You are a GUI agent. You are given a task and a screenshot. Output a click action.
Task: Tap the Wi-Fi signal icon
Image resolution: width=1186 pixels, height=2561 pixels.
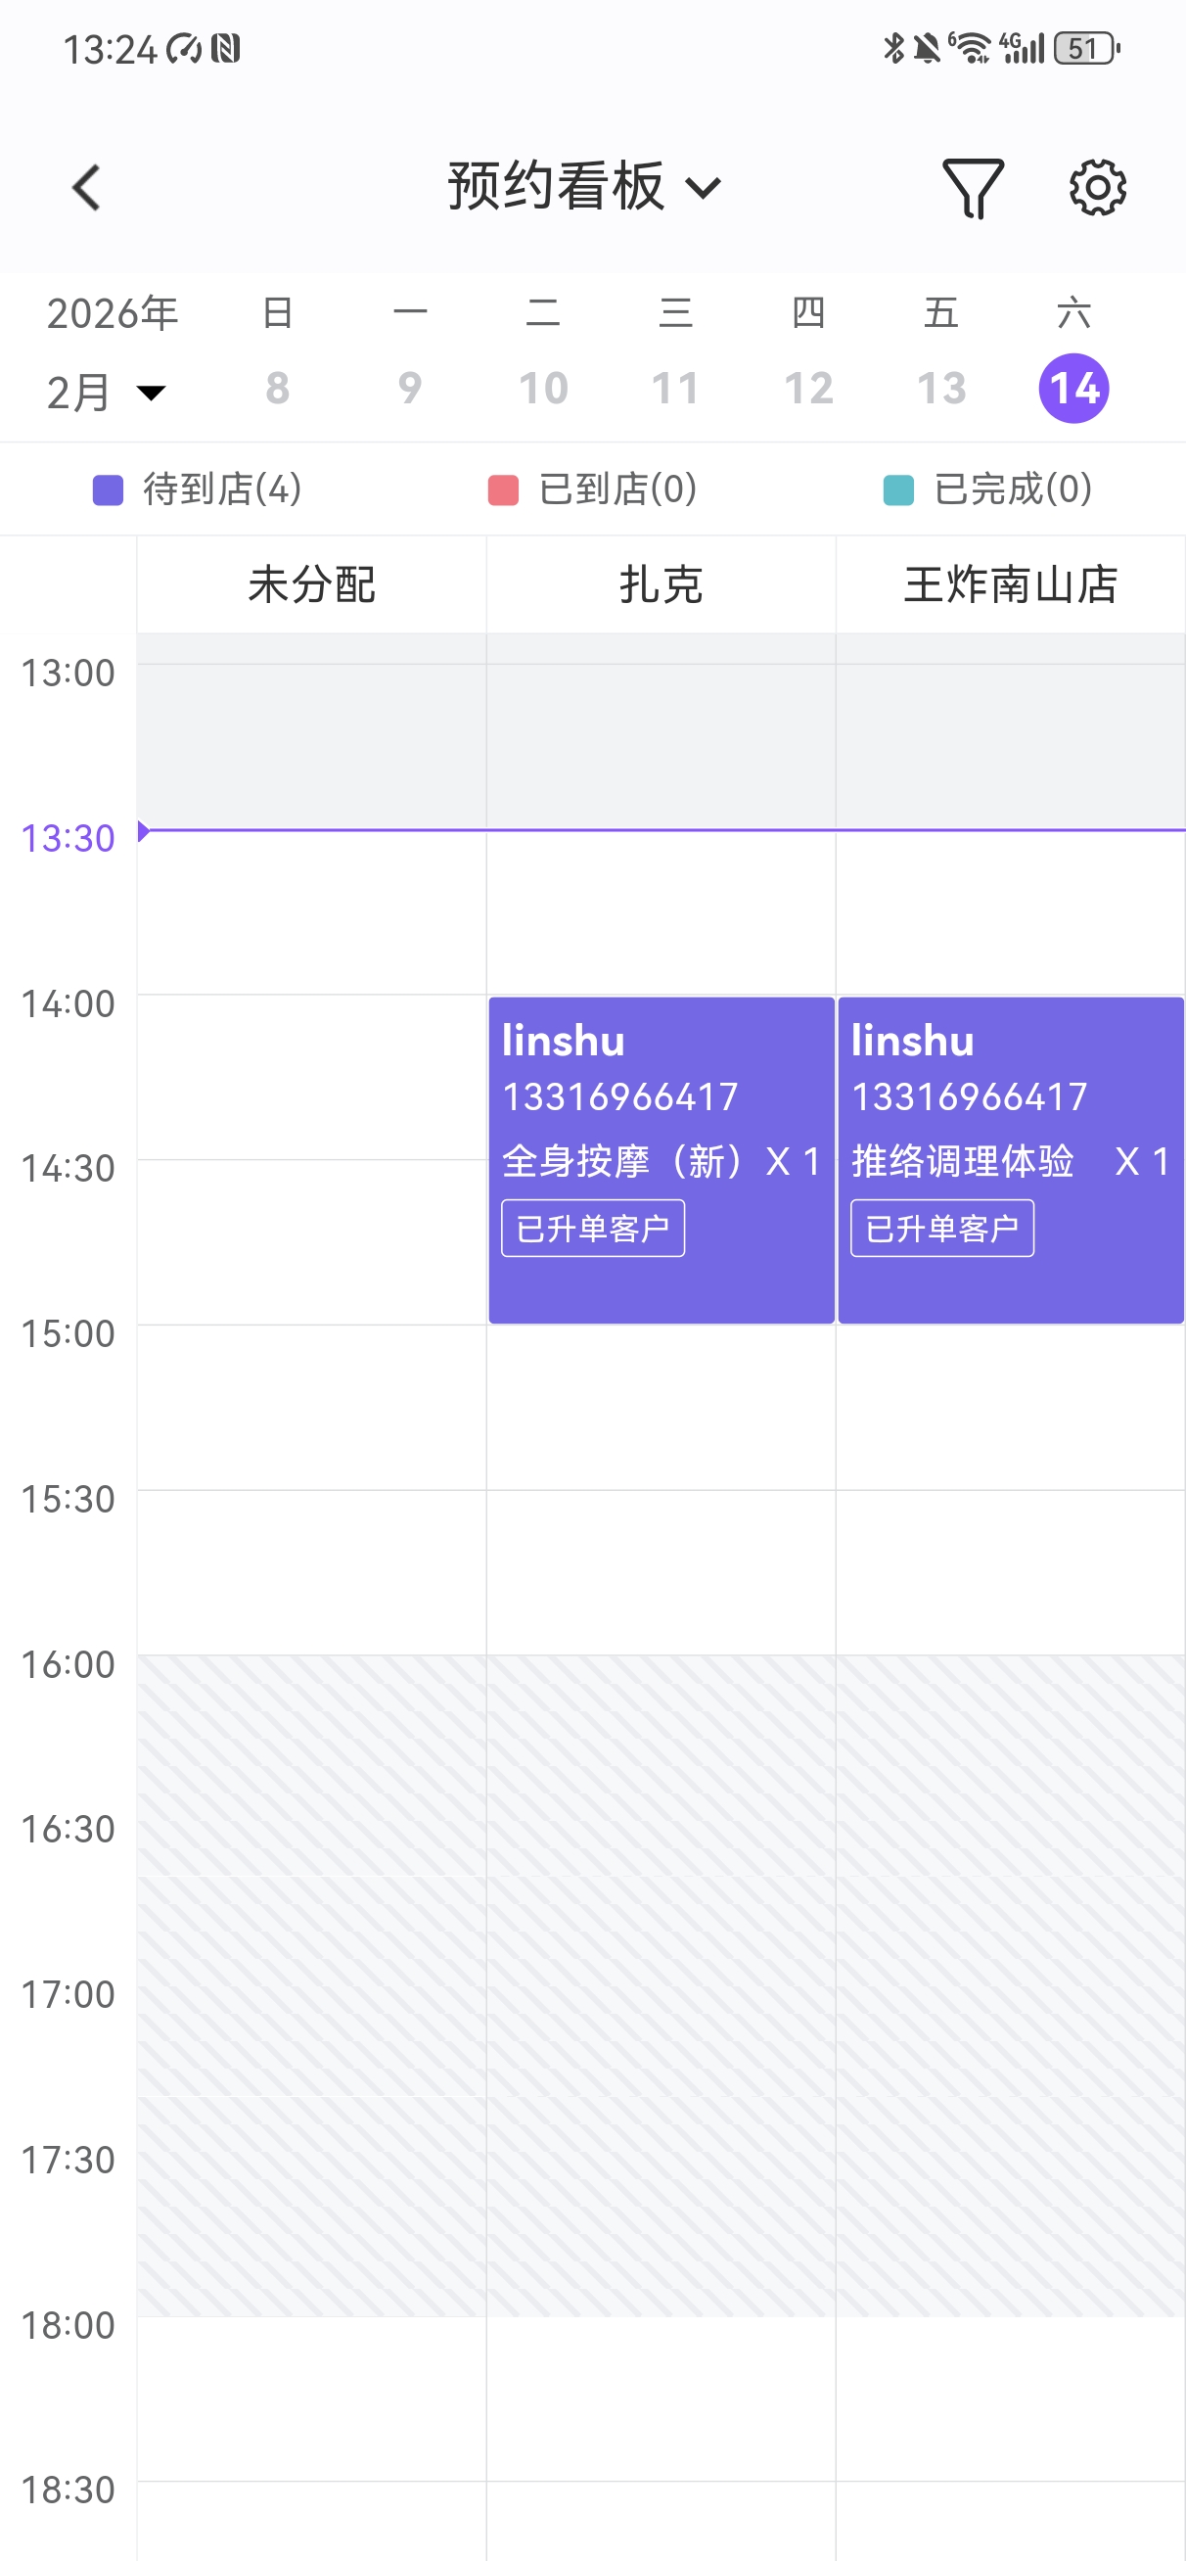pyautogui.click(x=970, y=48)
